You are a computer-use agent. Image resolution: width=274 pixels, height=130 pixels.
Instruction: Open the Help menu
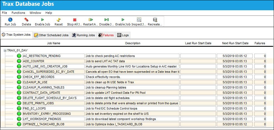tap(49, 13)
